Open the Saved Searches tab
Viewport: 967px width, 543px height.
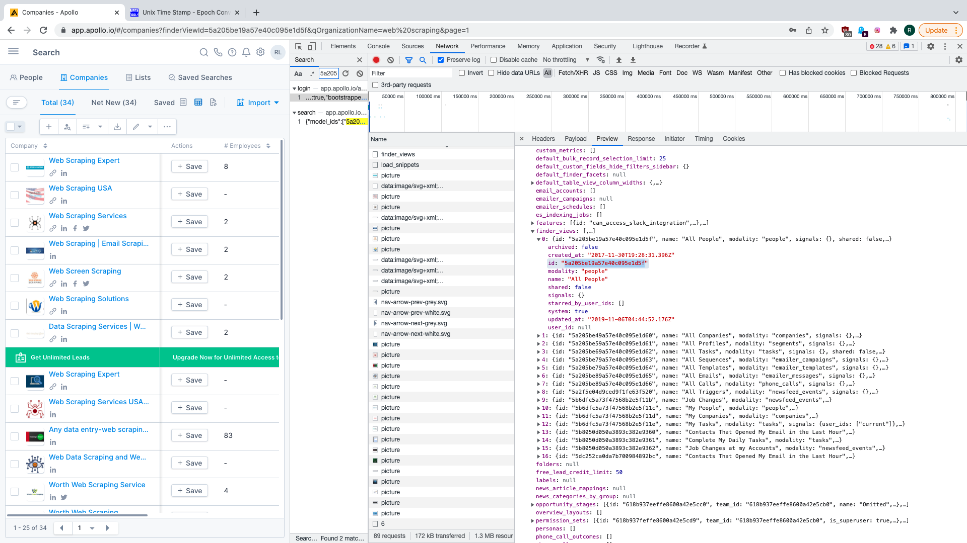pyautogui.click(x=200, y=77)
